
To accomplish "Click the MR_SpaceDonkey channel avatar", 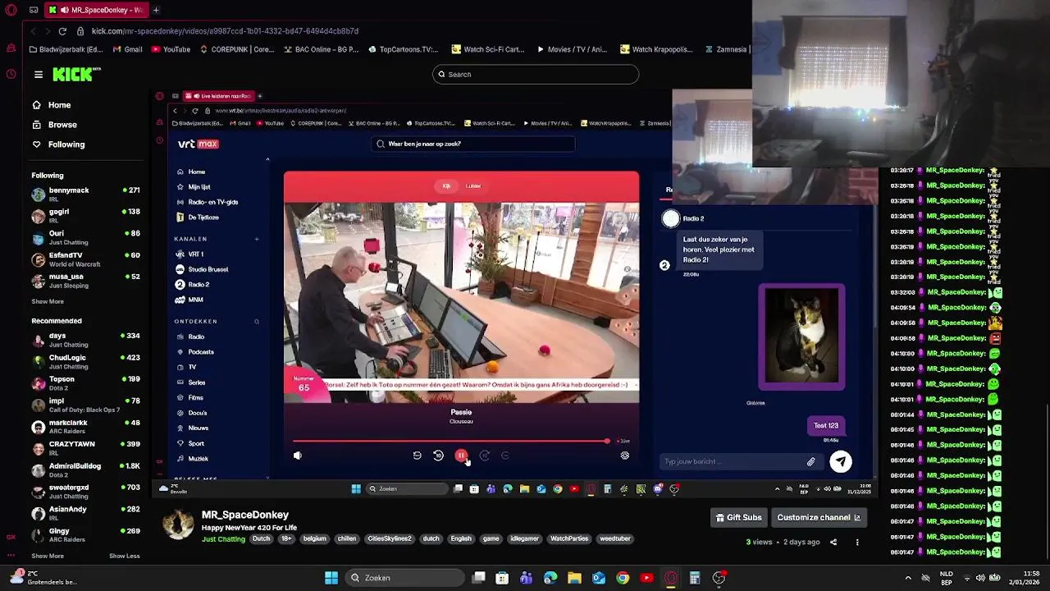I will (x=178, y=524).
